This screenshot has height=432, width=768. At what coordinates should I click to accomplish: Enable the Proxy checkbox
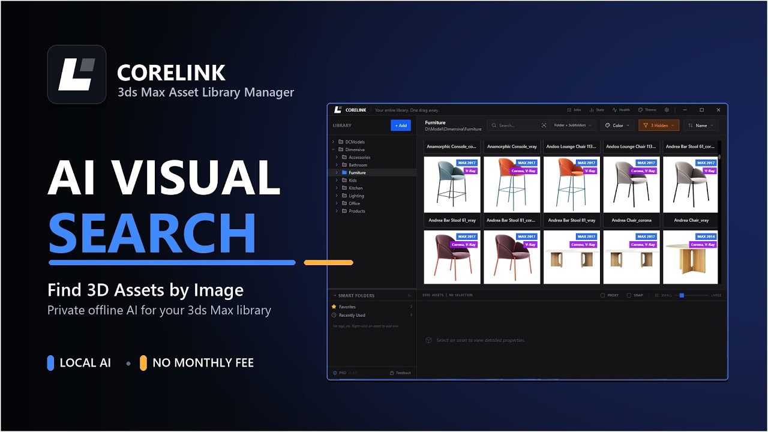coord(603,295)
